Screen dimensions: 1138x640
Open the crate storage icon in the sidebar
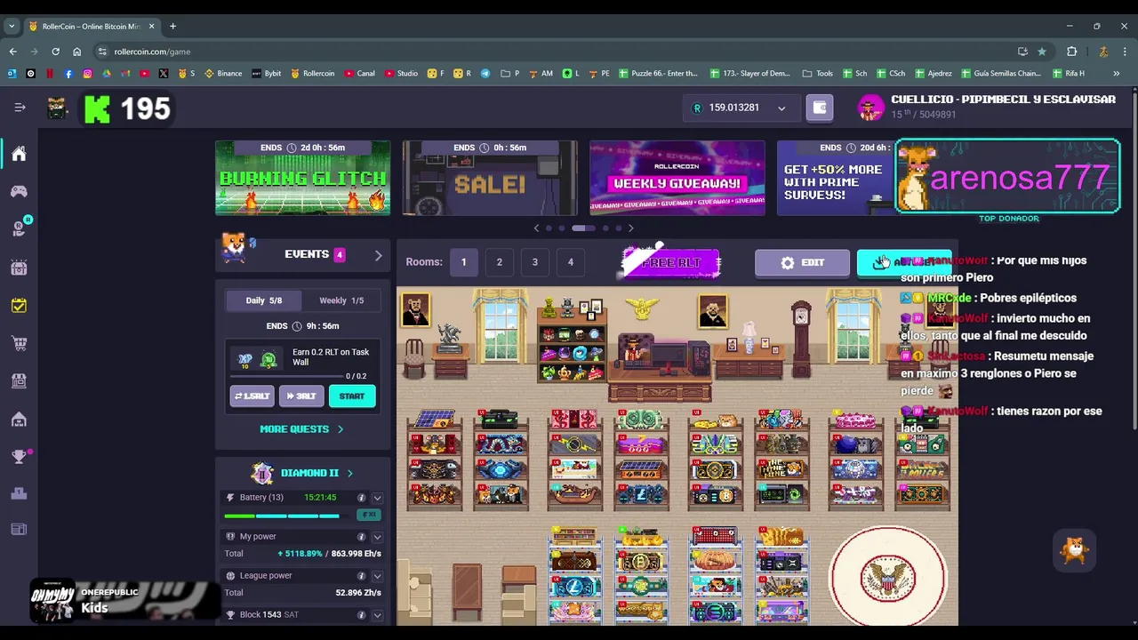point(19,267)
